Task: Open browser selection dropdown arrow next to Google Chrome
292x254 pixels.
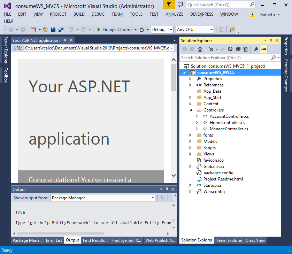Action: click(x=136, y=30)
